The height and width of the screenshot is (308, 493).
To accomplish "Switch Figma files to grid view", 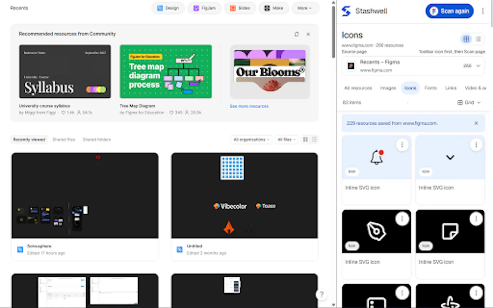I will [306, 140].
